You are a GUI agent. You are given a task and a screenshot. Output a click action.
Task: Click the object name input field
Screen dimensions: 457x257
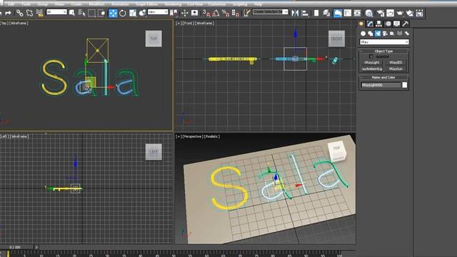381,85
